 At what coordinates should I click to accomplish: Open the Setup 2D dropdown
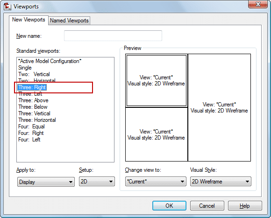pyautogui.click(x=97, y=182)
